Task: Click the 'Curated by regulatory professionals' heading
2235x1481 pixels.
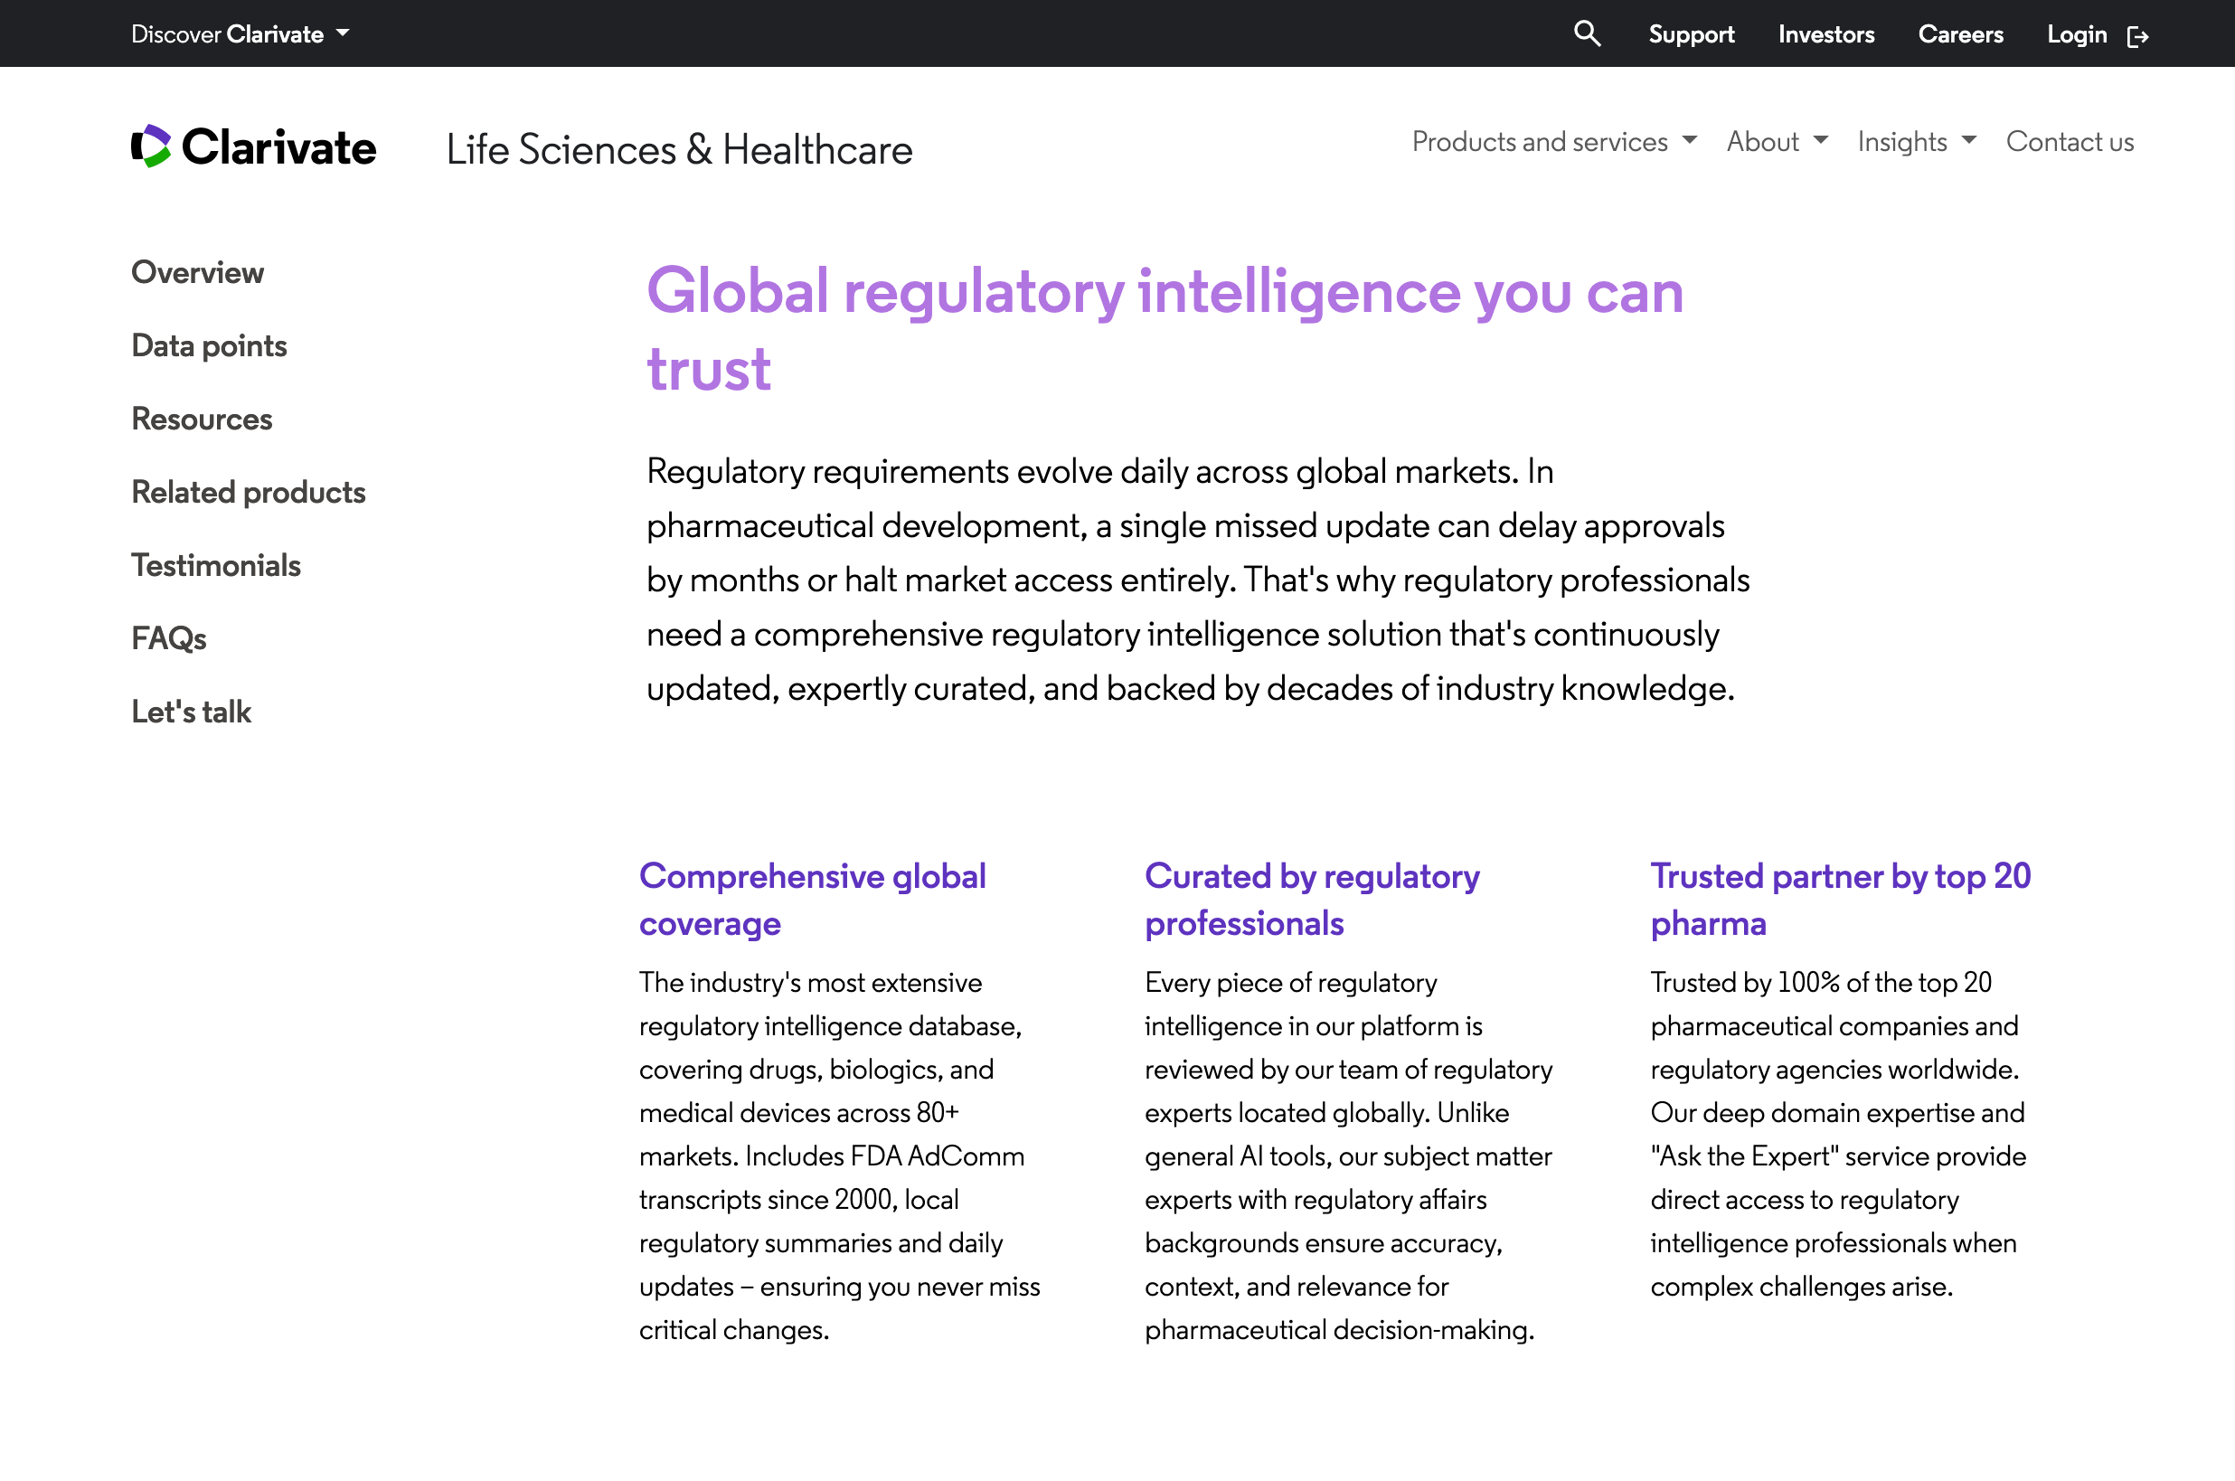Action: click(1312, 899)
